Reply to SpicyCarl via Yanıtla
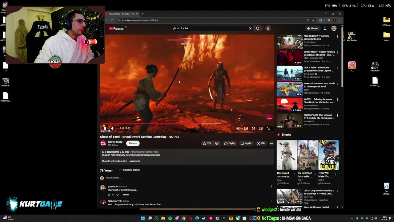 (x=126, y=195)
